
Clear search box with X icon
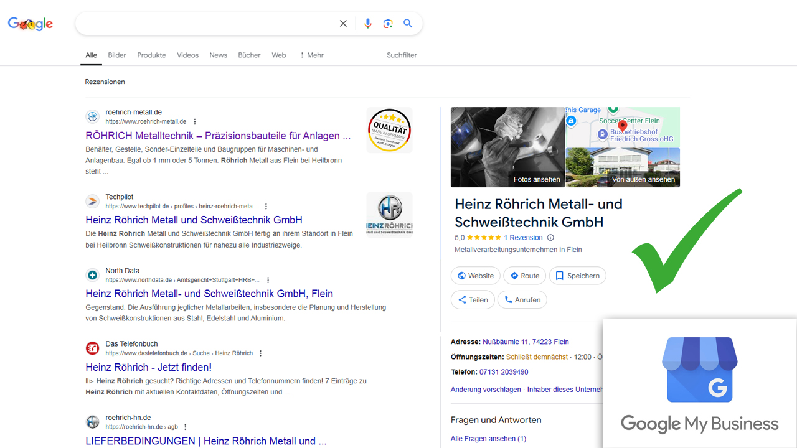click(x=343, y=24)
